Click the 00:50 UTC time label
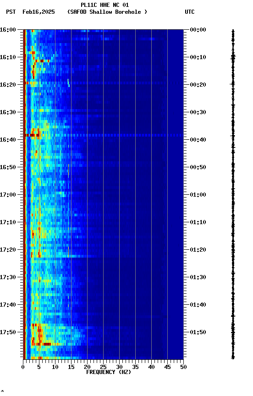Image resolution: width=253 pixels, height=396 pixels. [x=198, y=167]
